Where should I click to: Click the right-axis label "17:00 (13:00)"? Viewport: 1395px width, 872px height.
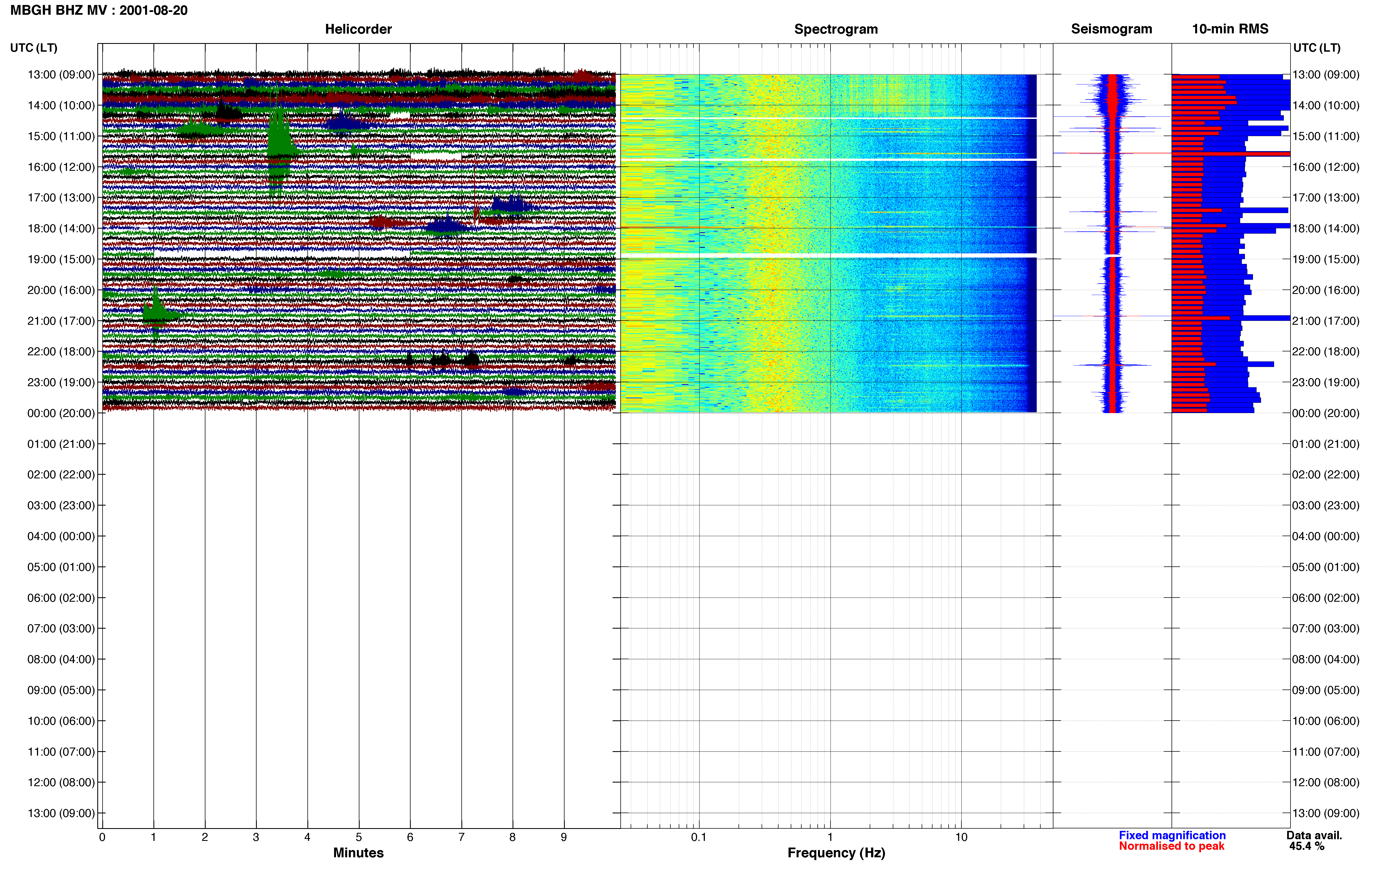(1326, 198)
